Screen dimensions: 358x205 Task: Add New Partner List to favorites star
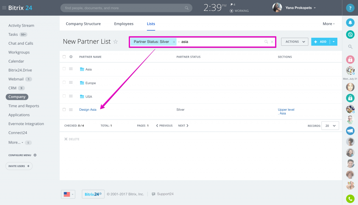[115, 42]
